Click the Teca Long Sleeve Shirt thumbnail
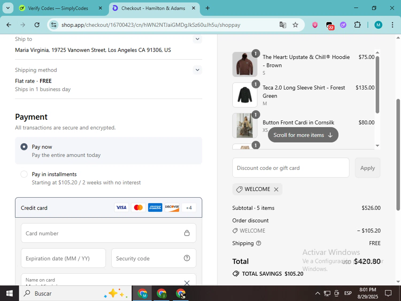Image resolution: width=401 pixels, height=301 pixels. (x=245, y=95)
